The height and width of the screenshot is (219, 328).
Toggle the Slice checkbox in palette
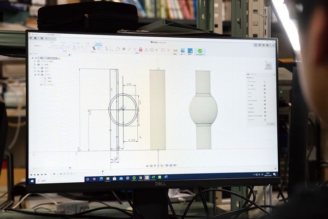[265, 97]
